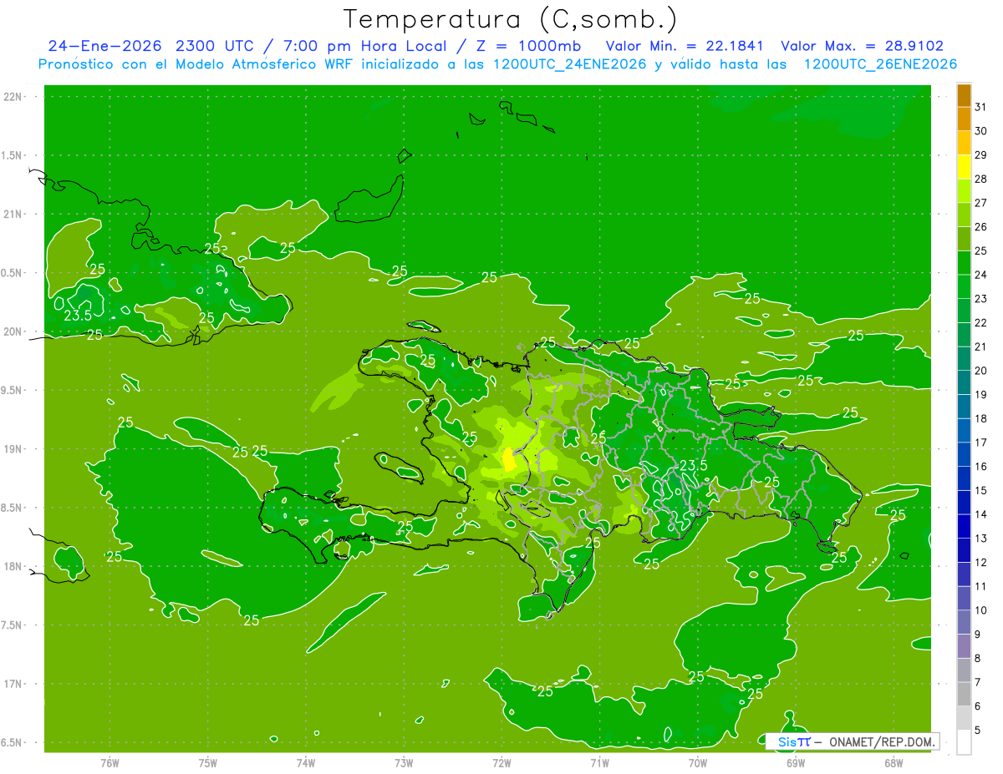Click the 71W longitude label
This screenshot has width=1003, height=774.
coord(599,763)
